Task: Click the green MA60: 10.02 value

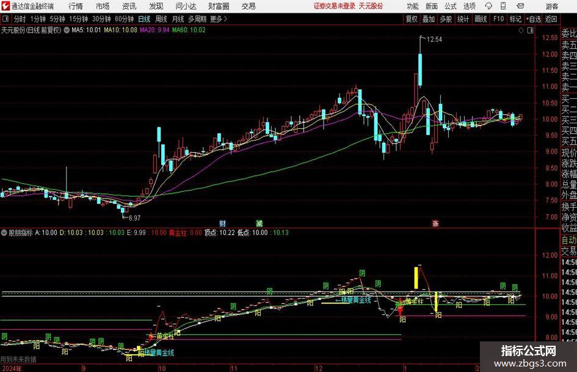Action: (x=189, y=30)
